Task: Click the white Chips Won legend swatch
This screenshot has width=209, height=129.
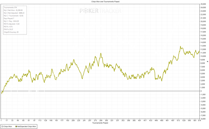Action: click(2, 127)
